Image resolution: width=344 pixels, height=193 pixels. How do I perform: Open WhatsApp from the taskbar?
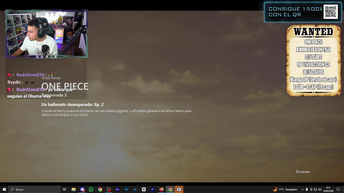click(x=91, y=190)
